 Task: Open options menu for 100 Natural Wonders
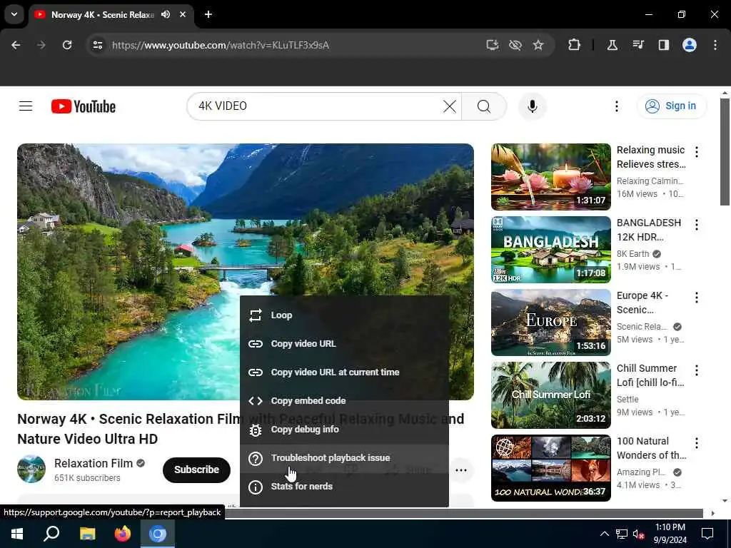click(697, 442)
